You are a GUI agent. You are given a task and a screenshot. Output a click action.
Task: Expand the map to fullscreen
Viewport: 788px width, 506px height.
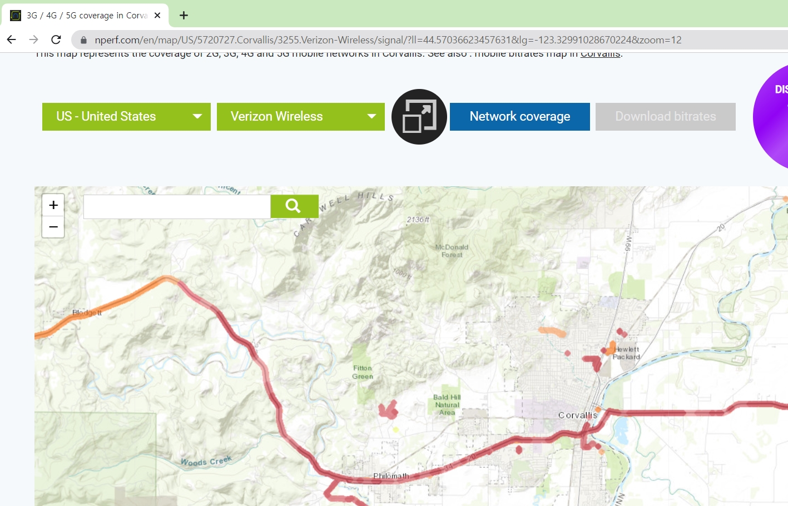point(419,117)
